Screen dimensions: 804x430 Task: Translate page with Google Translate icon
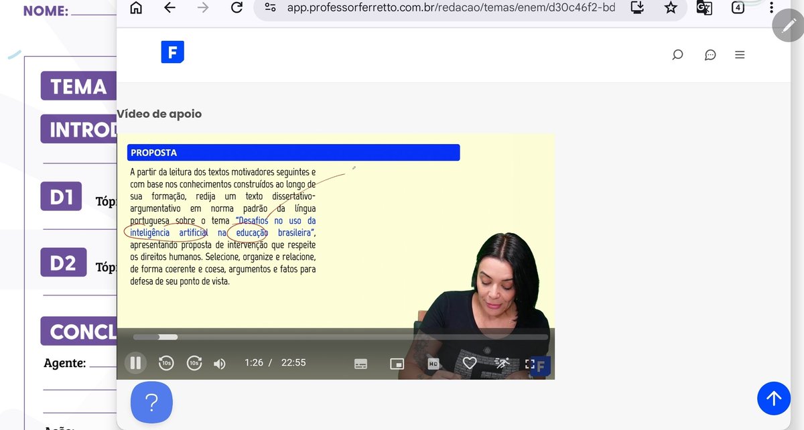point(704,7)
